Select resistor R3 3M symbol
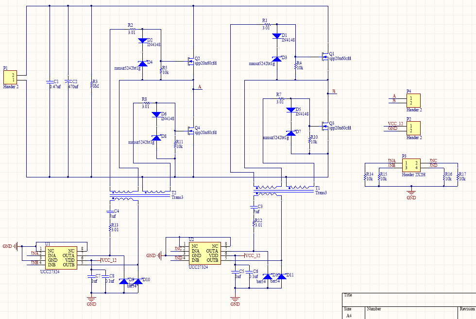Image resolution: width=476 pixels, height=319 pixels. [x=91, y=84]
